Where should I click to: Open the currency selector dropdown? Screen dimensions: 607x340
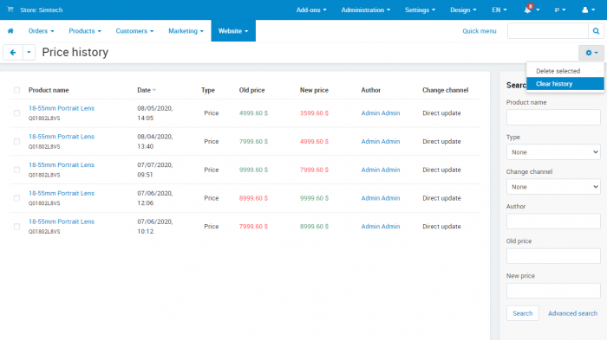(x=560, y=10)
